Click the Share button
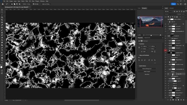The width and height of the screenshot is (187, 105). point(173,4)
